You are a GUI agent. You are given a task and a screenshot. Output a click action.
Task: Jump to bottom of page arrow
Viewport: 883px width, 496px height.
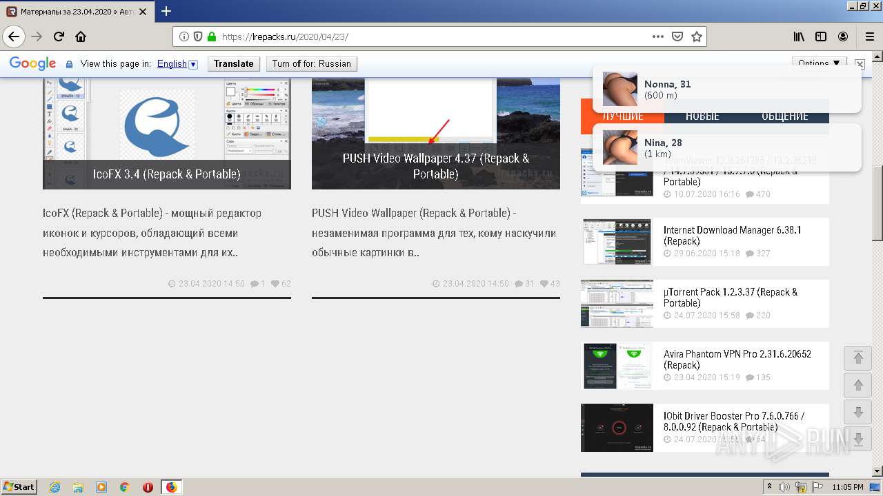[x=858, y=440]
